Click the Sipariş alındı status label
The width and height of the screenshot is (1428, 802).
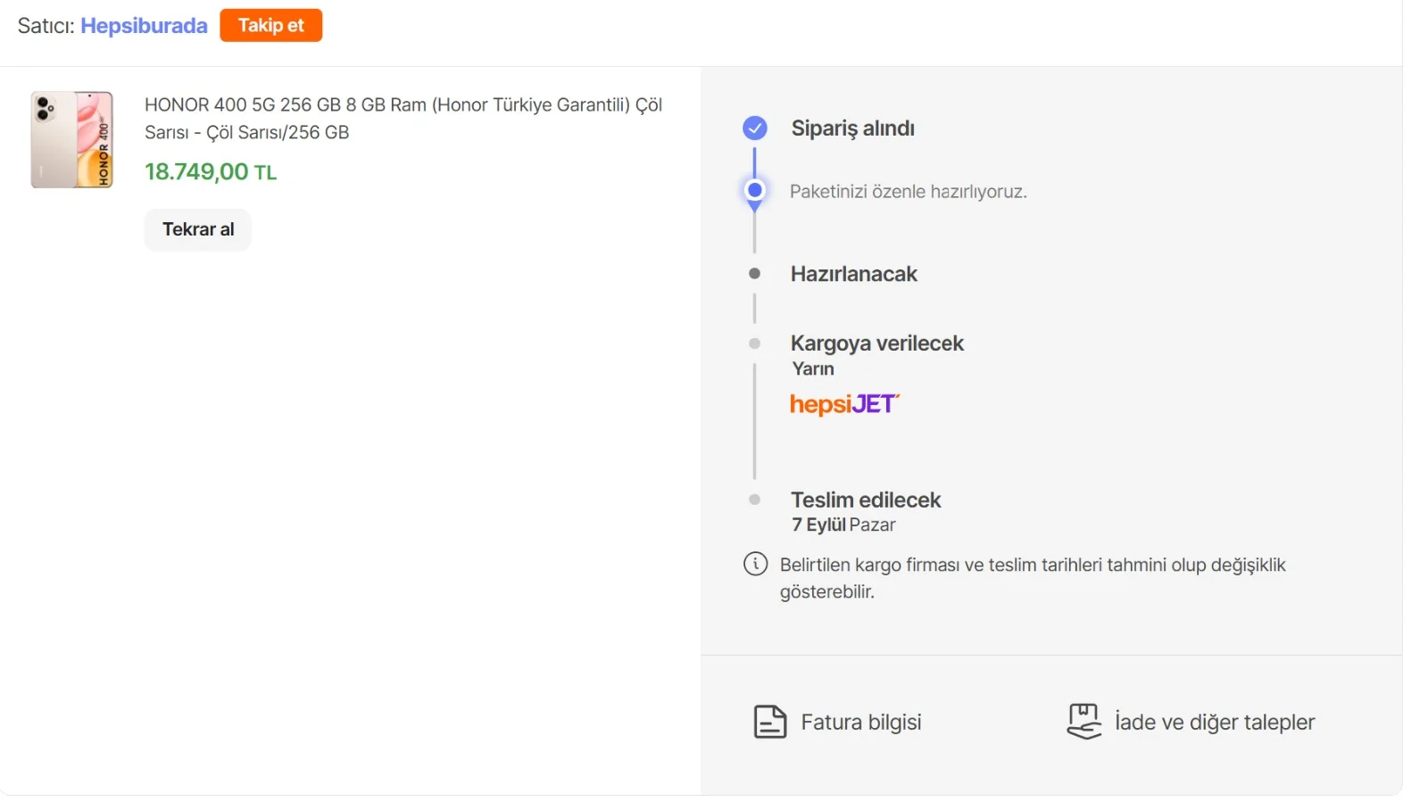pos(852,128)
